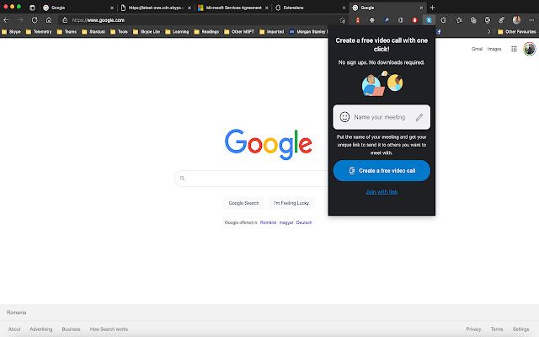Close the Microsoft Services Agreement tab
Viewport: 539px width, 337px height.
click(266, 8)
